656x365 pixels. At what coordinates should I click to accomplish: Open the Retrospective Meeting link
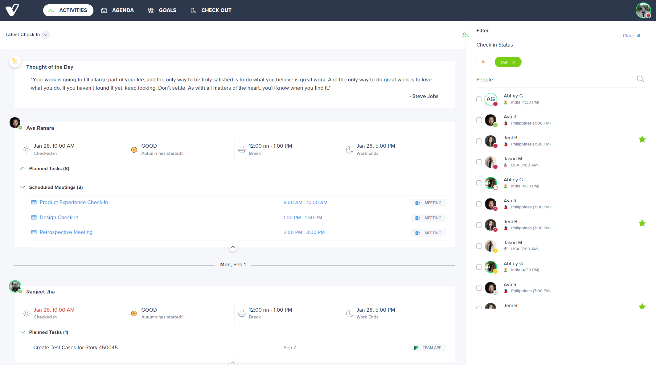[66, 232]
